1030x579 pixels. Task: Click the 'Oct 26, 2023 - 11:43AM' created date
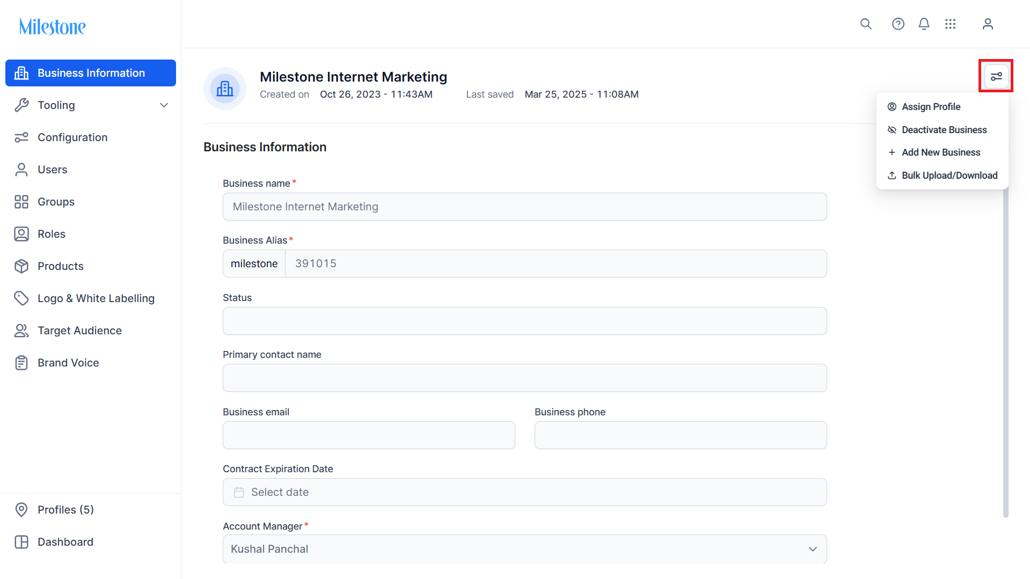click(376, 94)
